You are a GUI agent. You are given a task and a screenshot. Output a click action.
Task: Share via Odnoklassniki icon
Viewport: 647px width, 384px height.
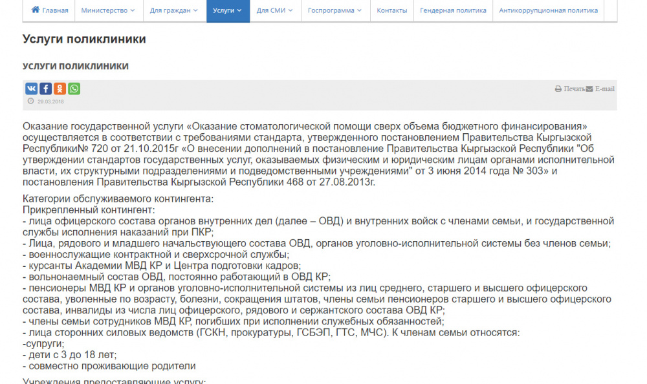(60, 89)
